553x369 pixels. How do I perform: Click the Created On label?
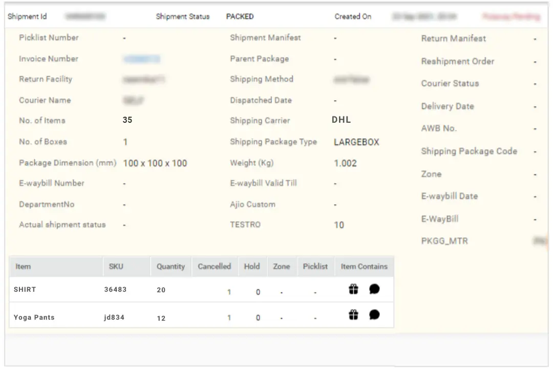click(x=353, y=16)
